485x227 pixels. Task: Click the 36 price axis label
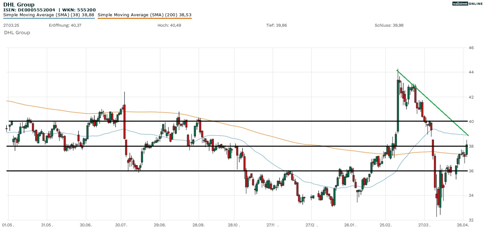(471, 171)
